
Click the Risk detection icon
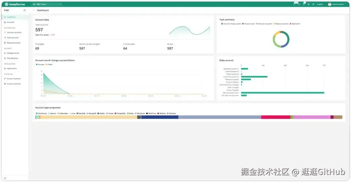coord(5,58)
